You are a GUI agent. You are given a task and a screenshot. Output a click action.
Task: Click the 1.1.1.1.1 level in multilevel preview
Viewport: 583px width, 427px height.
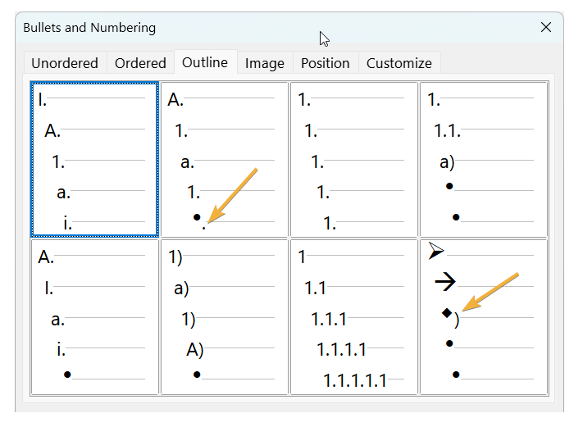pyautogui.click(x=354, y=380)
